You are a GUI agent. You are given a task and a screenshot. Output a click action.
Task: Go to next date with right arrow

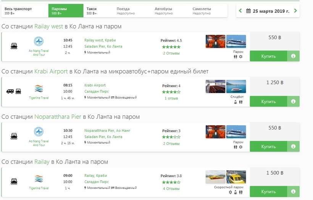click(295, 11)
